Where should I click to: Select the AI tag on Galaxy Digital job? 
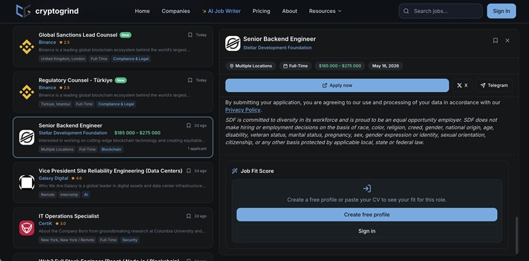86,195
